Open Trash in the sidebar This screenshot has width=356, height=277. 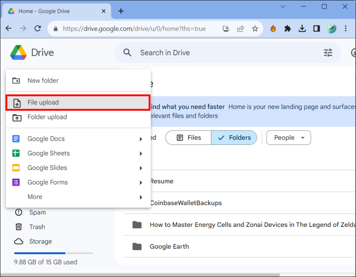coord(37,227)
